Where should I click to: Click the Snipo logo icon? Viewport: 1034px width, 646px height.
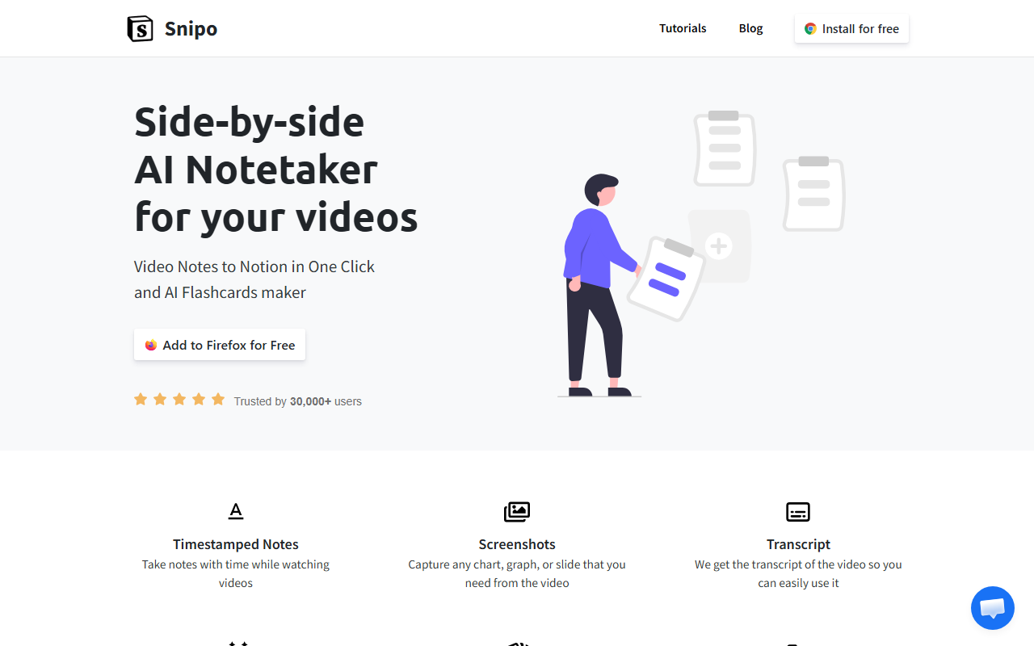(140, 29)
